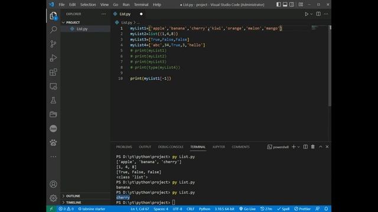Click Ln 1, Col 67 cursor position
This screenshot has width=378, height=212.
click(140, 209)
